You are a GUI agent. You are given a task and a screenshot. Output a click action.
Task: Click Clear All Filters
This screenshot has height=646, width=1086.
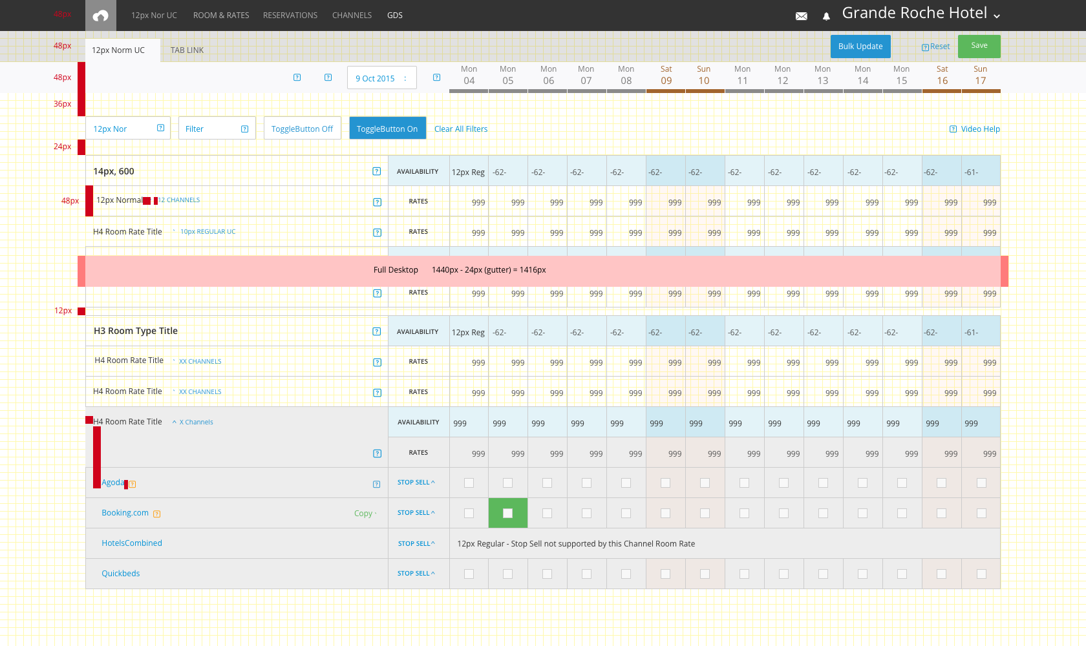pos(461,129)
